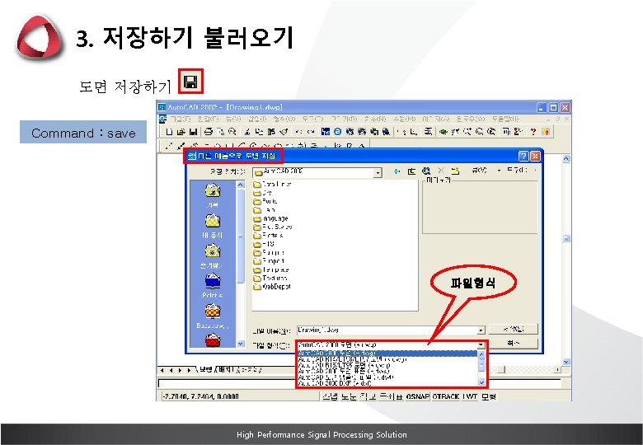643x445 pixels.
Task: Click the red question mark Help icon
Action: coord(533,132)
